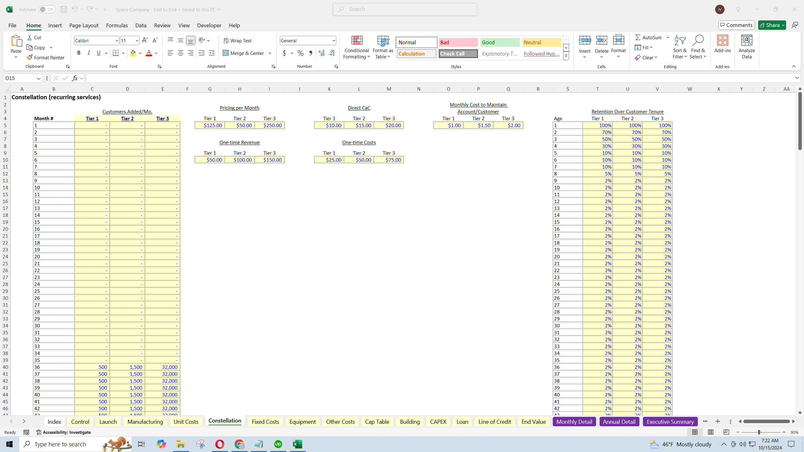Click the Save icon in title bar
Screen dimensions: 804x452
click(x=63, y=9)
